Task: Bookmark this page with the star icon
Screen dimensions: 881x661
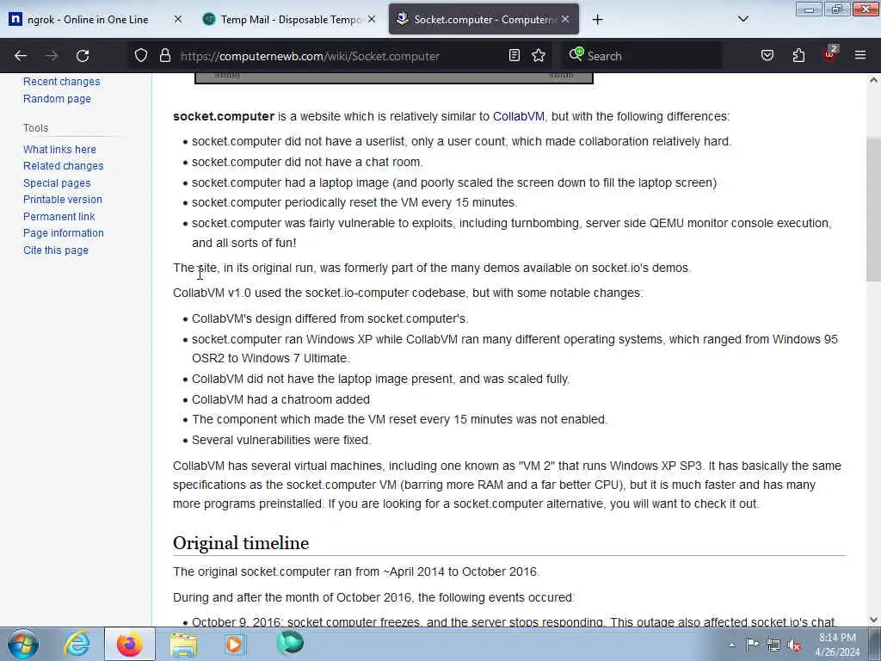Action: tap(539, 56)
